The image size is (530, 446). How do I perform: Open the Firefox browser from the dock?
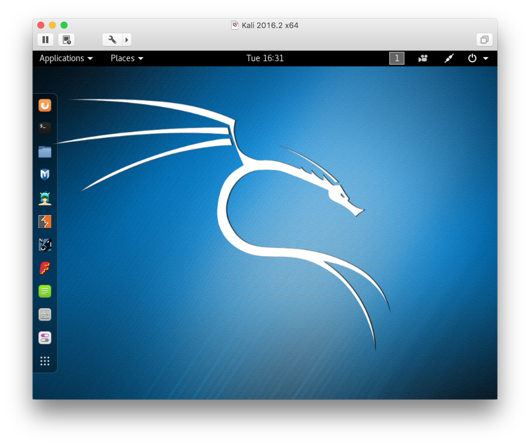(45, 105)
